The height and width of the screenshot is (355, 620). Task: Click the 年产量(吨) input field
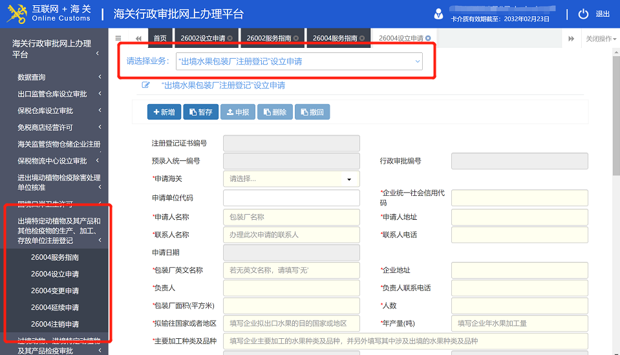pos(520,323)
